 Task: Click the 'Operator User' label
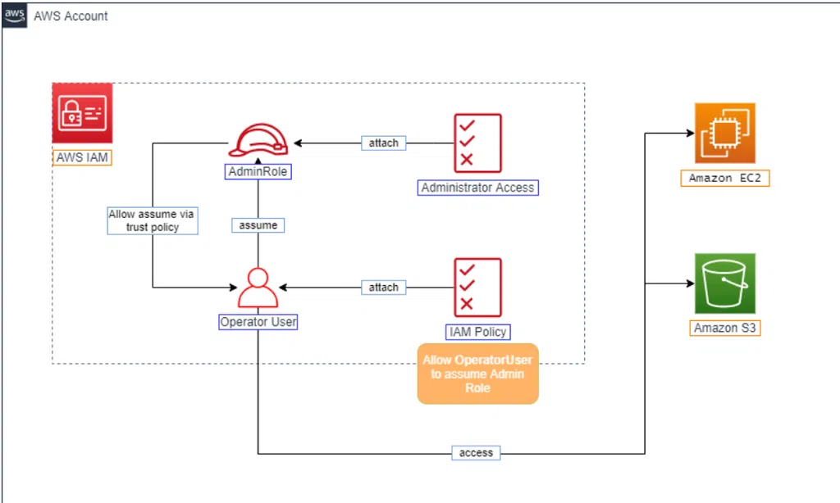[258, 322]
